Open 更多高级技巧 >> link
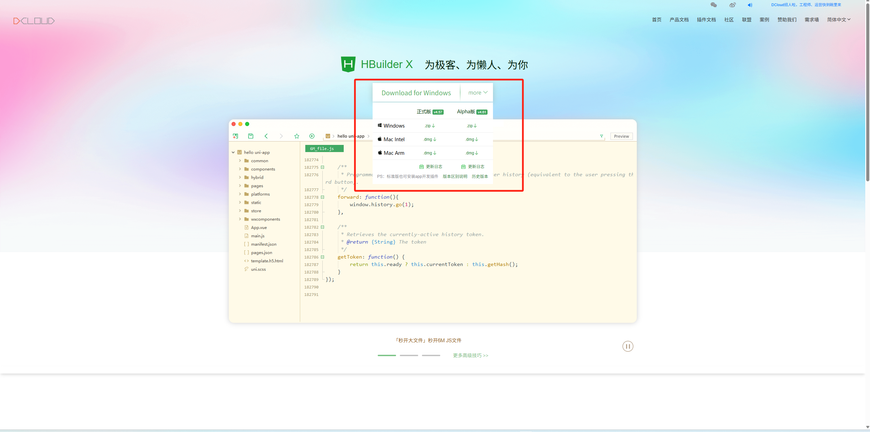The image size is (870, 432). (x=471, y=355)
